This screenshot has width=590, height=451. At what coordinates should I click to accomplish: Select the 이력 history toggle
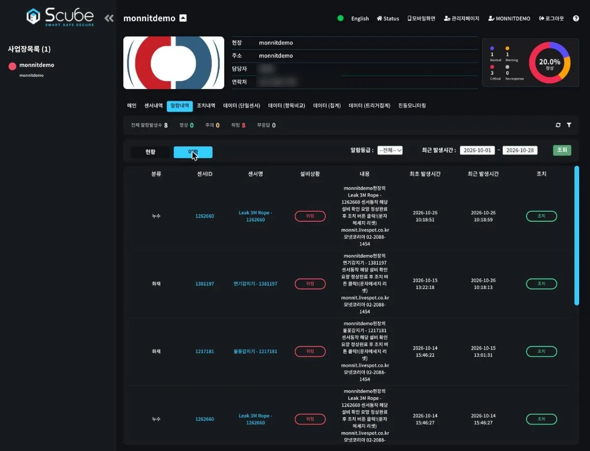(193, 152)
